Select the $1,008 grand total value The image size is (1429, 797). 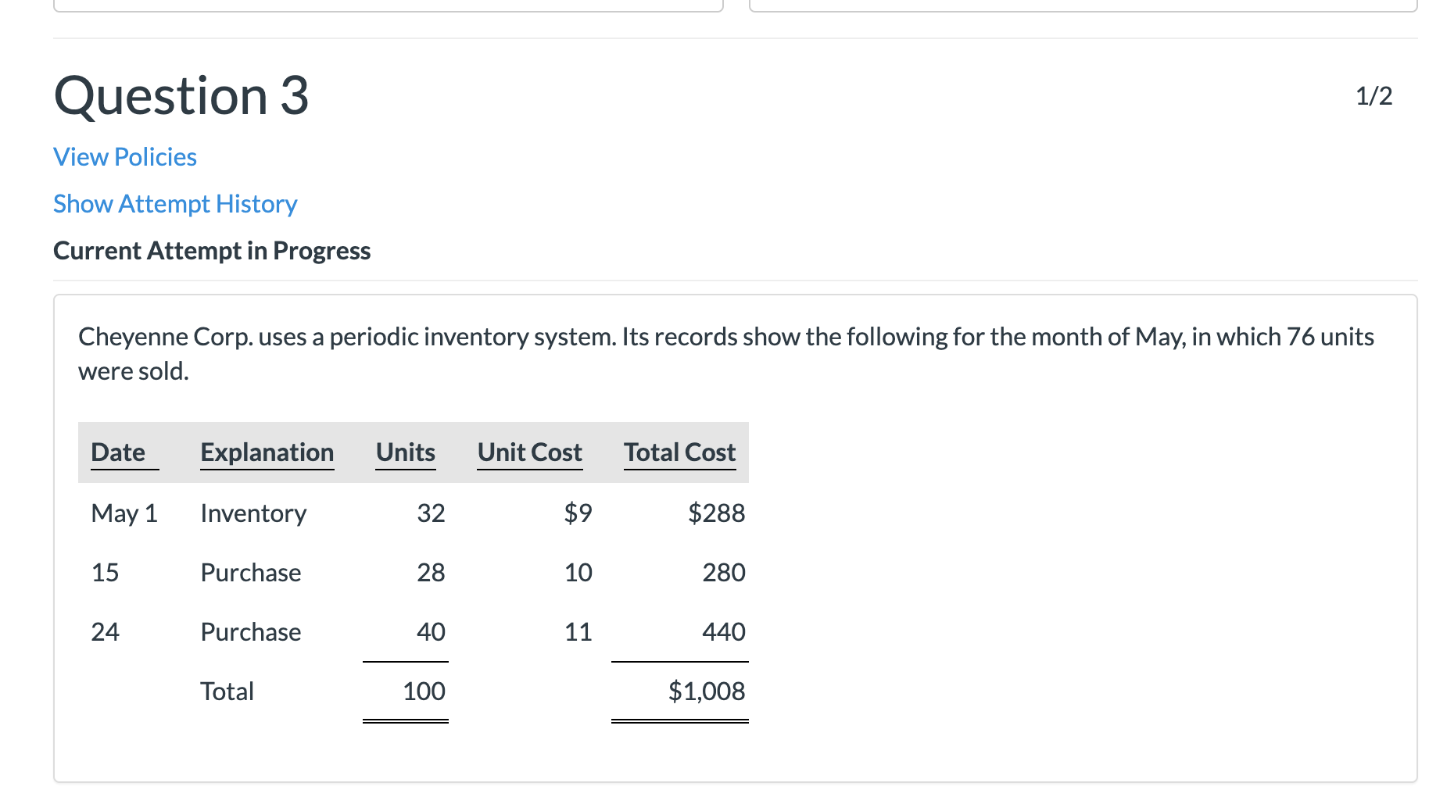pyautogui.click(x=707, y=691)
